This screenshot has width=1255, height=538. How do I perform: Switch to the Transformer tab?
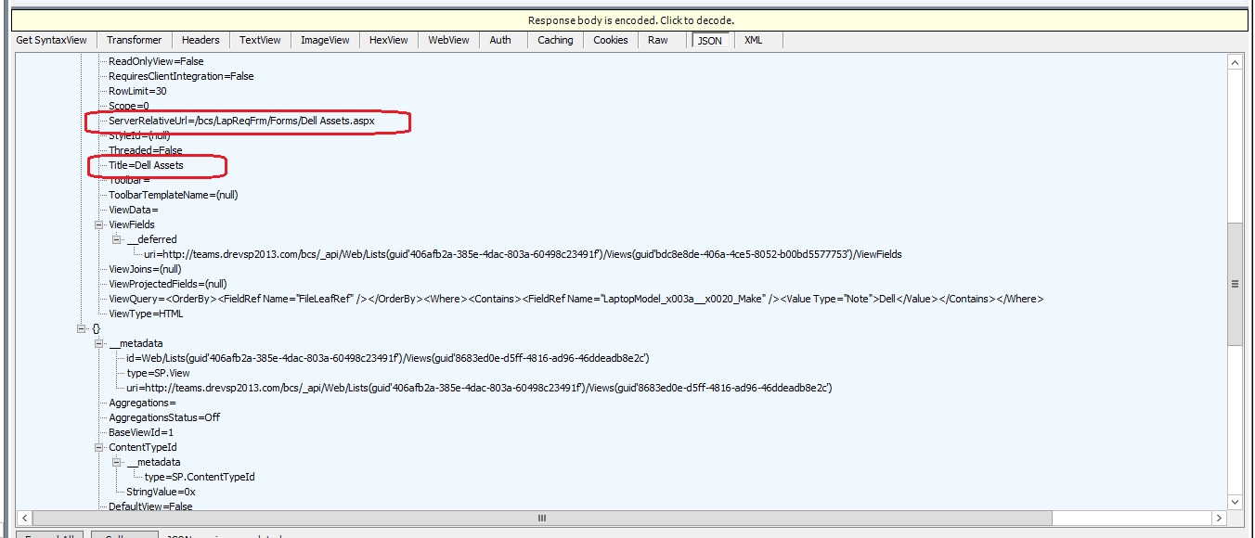134,40
